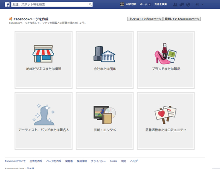Select the office buildings company icon
Screen dimensions: 220x169
[x=104, y=54]
